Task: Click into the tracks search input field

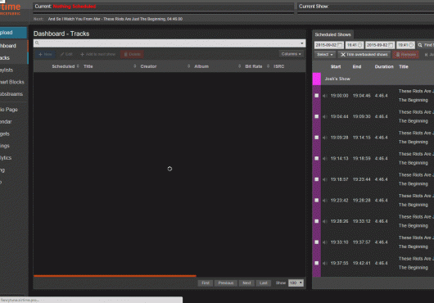Action: (x=170, y=43)
